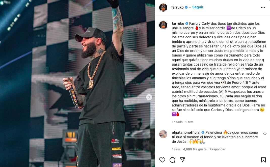
Task: Open the comment bubble icon
Action: pos(172,160)
